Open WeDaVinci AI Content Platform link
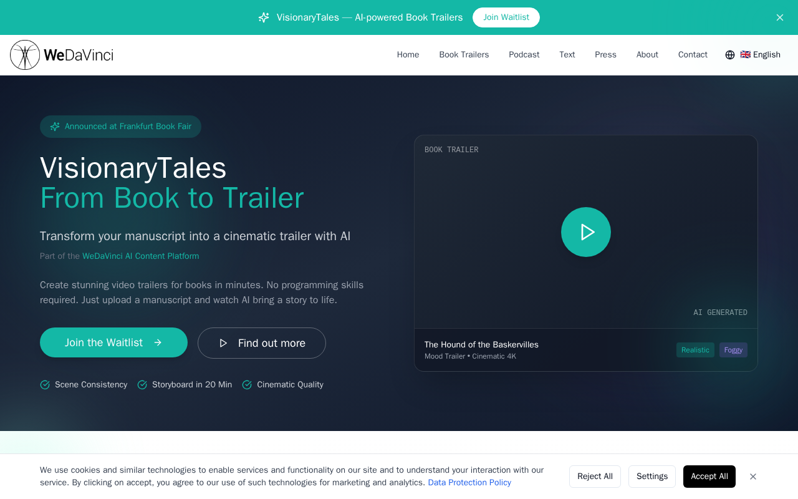Viewport: 798px width, 499px height. point(141,256)
